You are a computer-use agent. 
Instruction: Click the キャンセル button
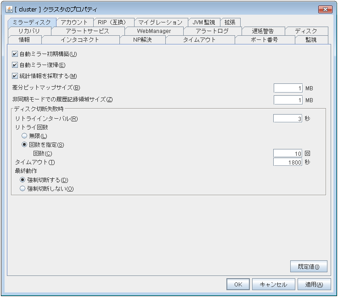(x=273, y=284)
